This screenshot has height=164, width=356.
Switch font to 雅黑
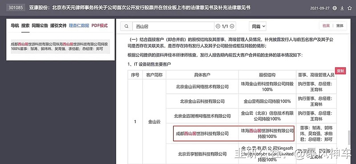coord(326,26)
